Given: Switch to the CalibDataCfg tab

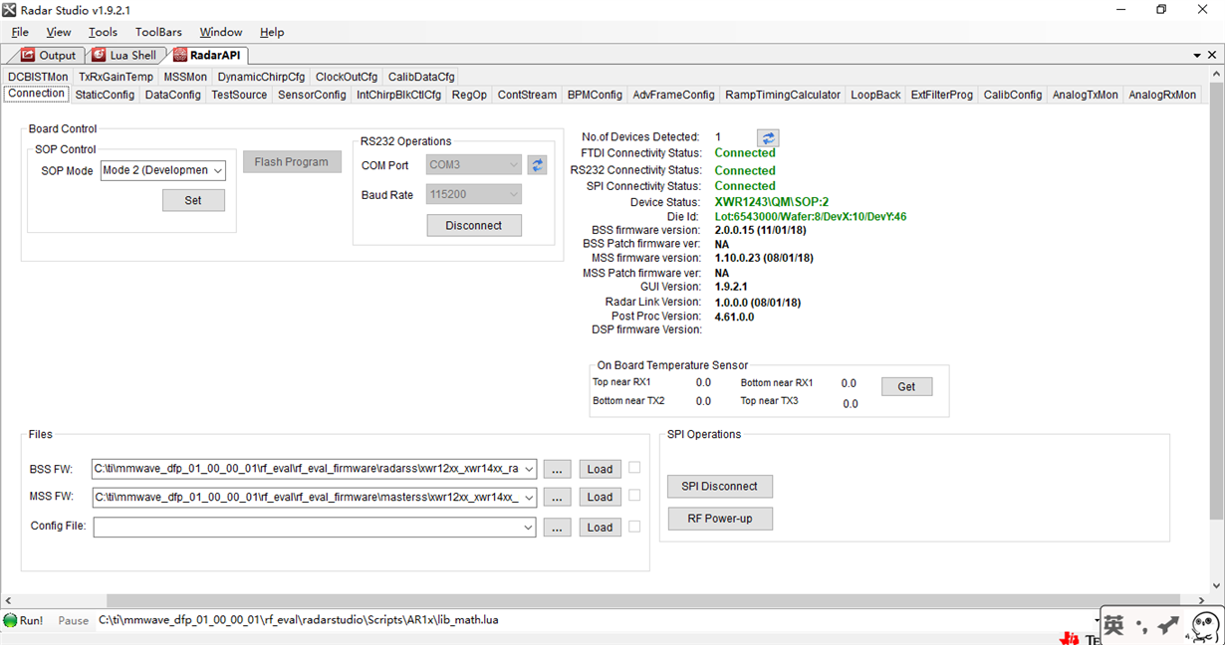Looking at the screenshot, I should 421,77.
